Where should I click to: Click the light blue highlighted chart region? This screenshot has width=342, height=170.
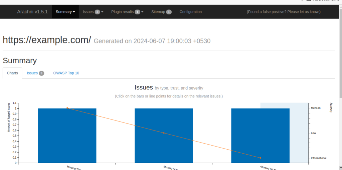(299, 134)
